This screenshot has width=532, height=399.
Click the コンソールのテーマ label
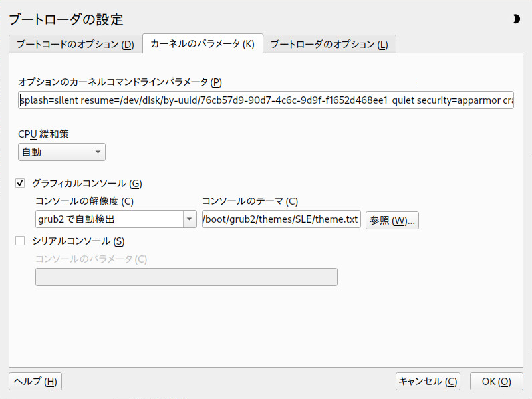(249, 201)
